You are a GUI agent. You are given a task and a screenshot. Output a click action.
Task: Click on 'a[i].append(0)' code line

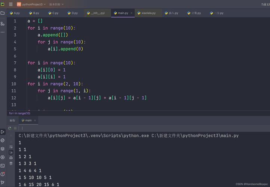coord(65,49)
